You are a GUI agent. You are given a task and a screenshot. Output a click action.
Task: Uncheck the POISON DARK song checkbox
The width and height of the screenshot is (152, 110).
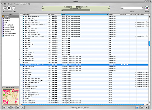[23, 57]
